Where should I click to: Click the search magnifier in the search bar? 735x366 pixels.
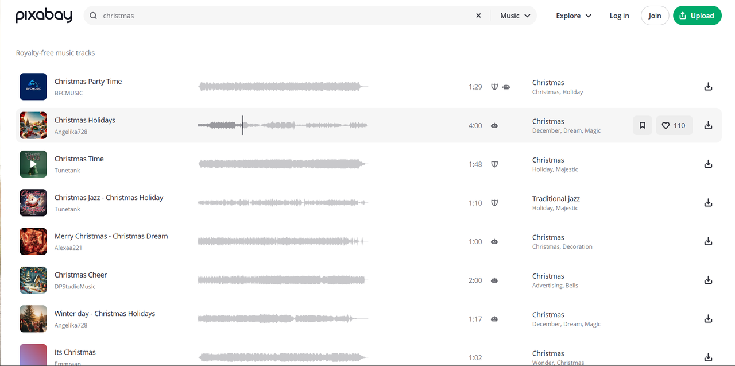(x=93, y=16)
